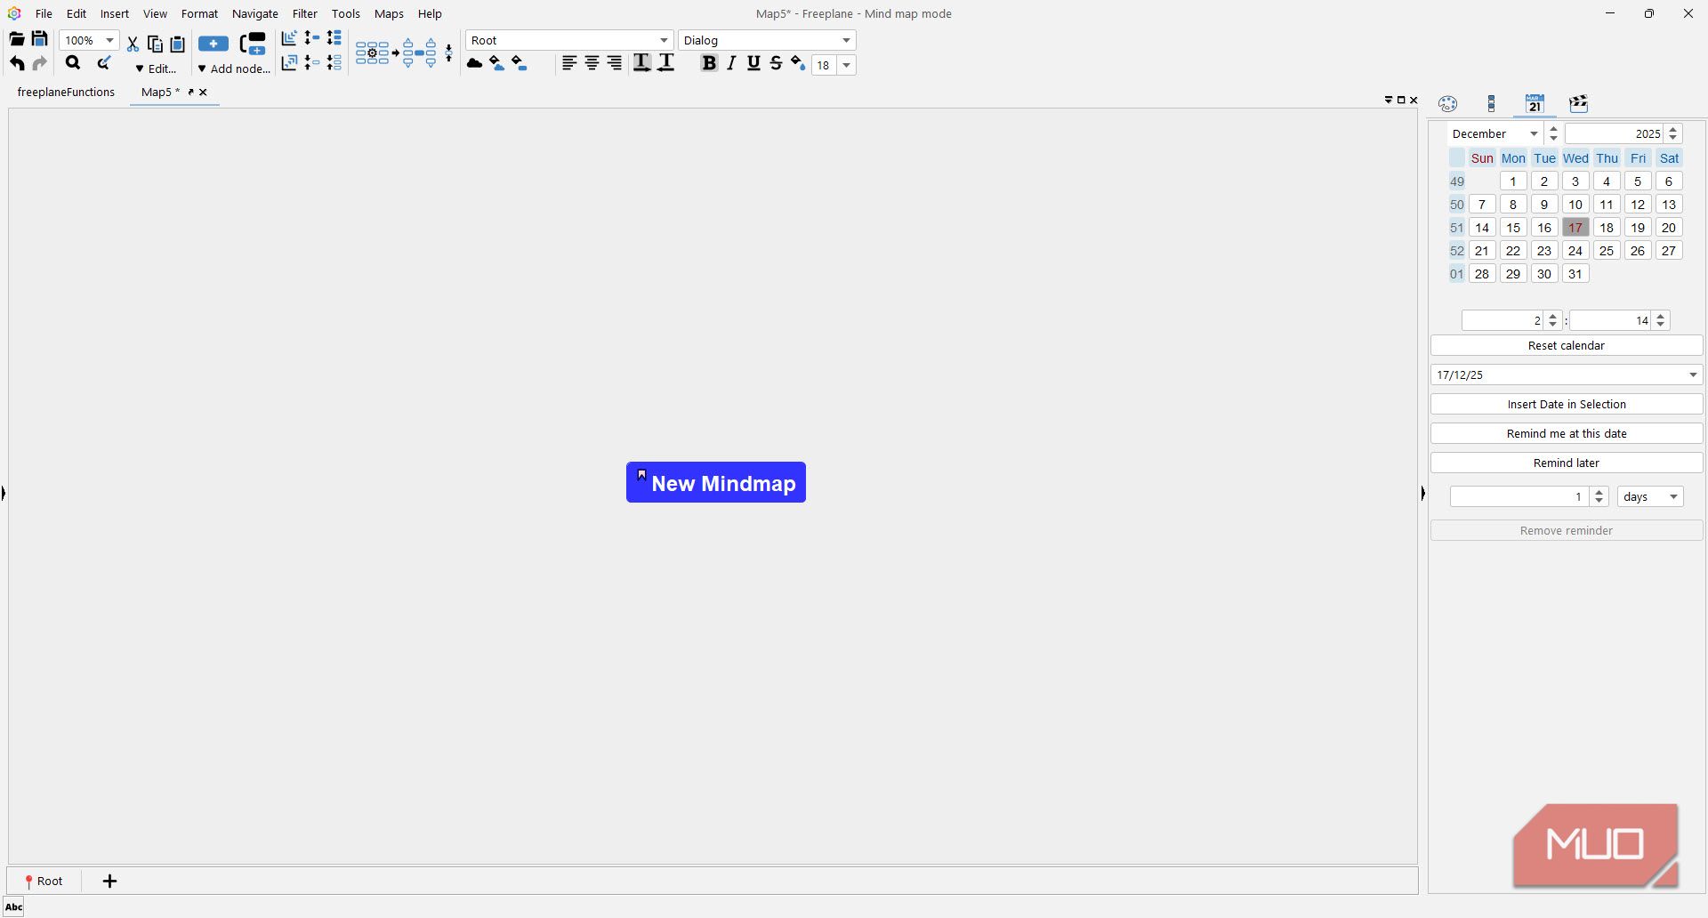Open the Maps menu
This screenshot has height=918, width=1708.
point(389,13)
